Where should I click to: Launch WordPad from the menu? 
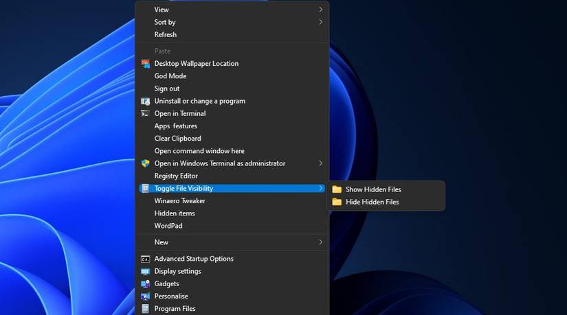point(232,226)
